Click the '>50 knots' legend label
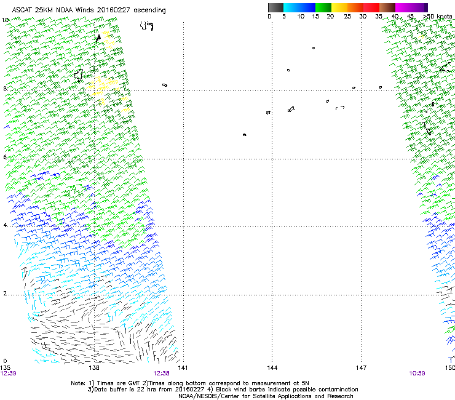The width and height of the screenshot is (455, 400). [437, 17]
